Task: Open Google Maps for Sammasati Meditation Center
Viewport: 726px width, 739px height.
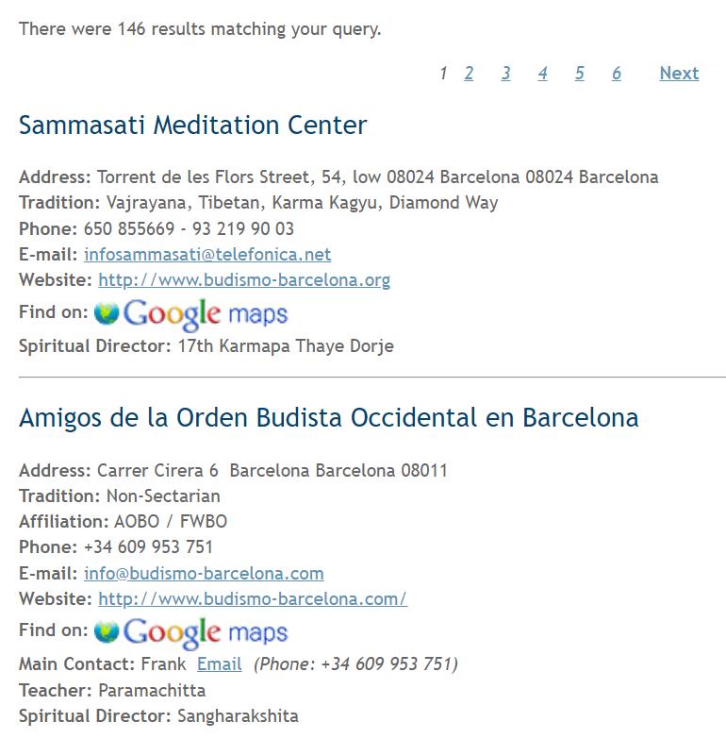Action: (x=190, y=313)
